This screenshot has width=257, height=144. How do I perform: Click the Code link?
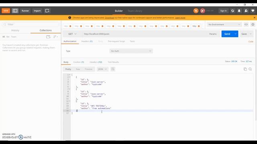click(x=251, y=42)
